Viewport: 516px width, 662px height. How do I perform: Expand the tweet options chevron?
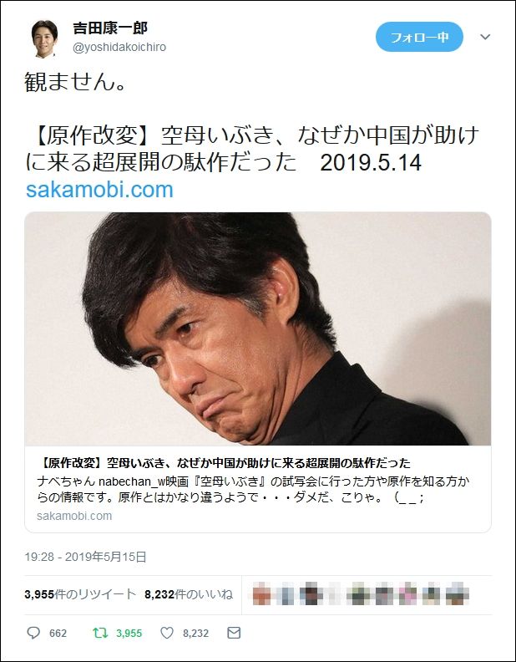tap(485, 37)
